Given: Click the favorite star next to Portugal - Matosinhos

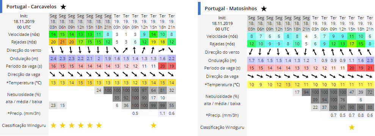Looking at the screenshot, I should 264,9.
